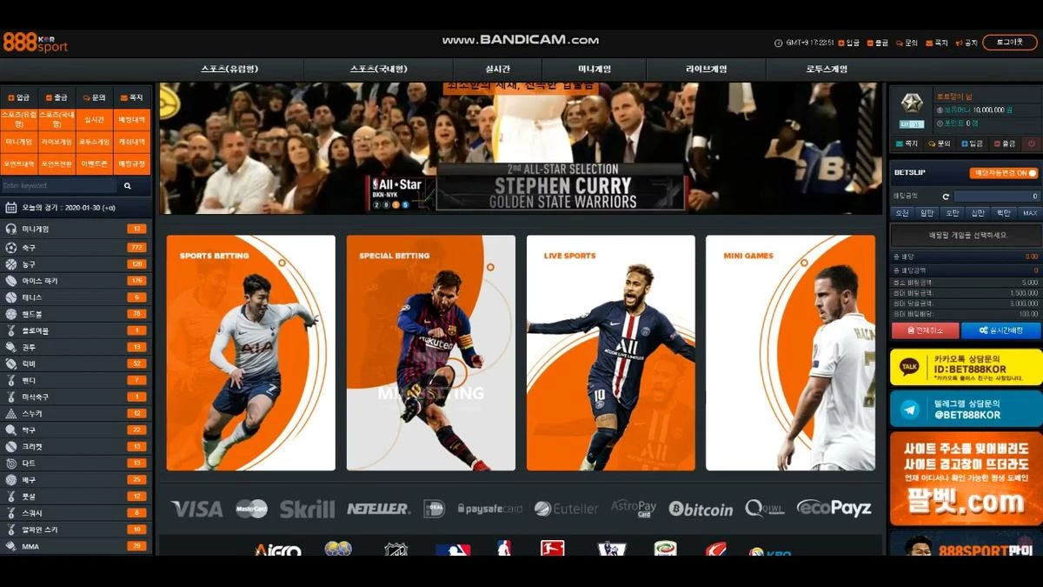Open the 배팅내역 orange tile

coord(132,119)
